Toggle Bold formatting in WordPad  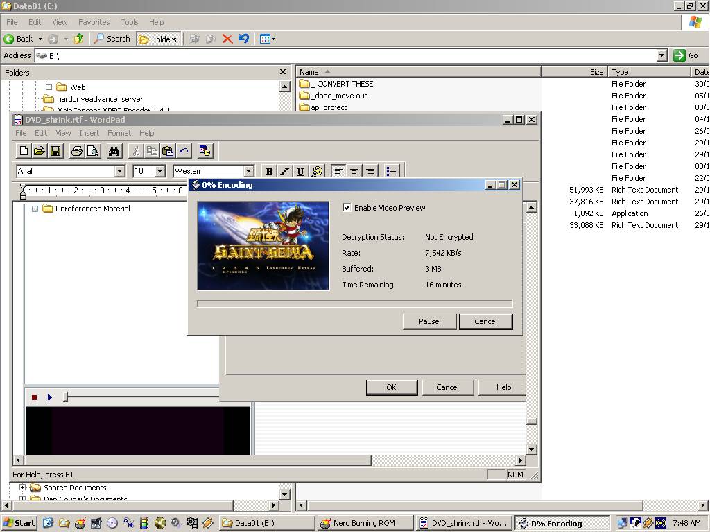(270, 171)
